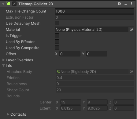Click the Offset Y value field
The height and width of the screenshot is (119, 137).
pyautogui.click(x=97, y=54)
